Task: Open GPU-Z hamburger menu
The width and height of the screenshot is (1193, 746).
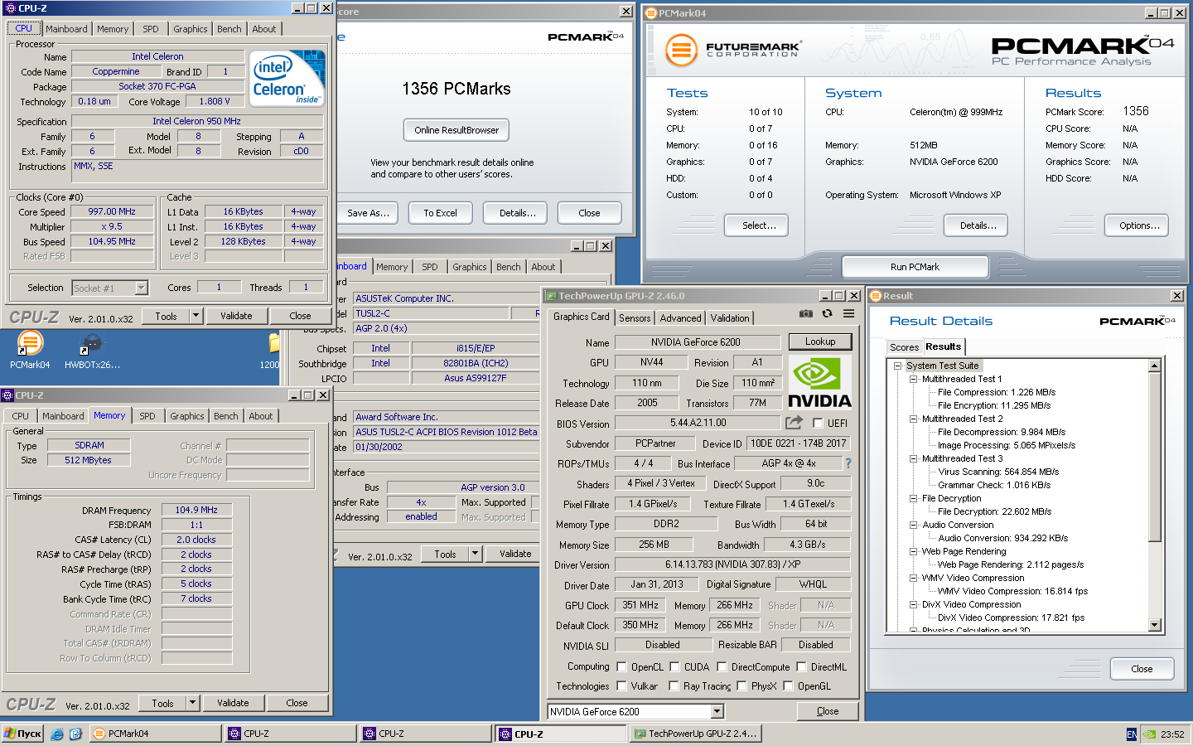Action: coord(849,313)
